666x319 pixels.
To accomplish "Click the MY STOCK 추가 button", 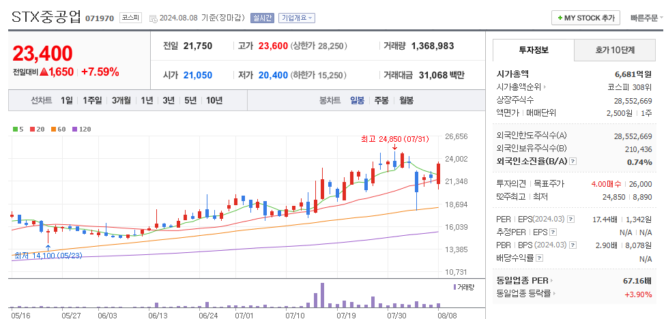I will click(x=585, y=18).
